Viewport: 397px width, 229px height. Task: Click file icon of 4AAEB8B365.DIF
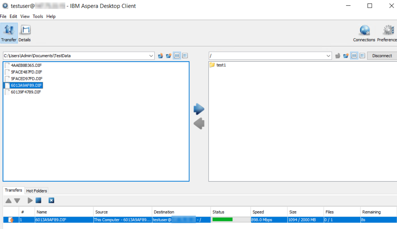[x=7, y=65]
